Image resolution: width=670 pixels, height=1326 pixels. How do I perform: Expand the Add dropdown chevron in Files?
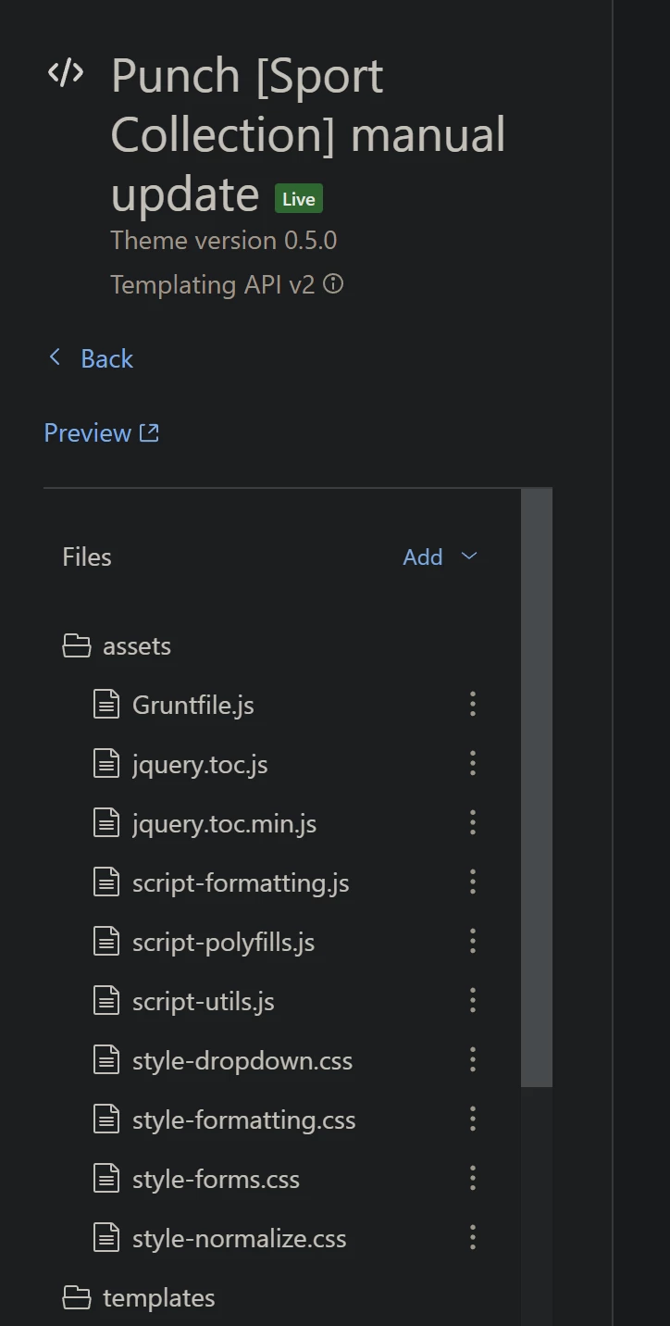pos(469,556)
